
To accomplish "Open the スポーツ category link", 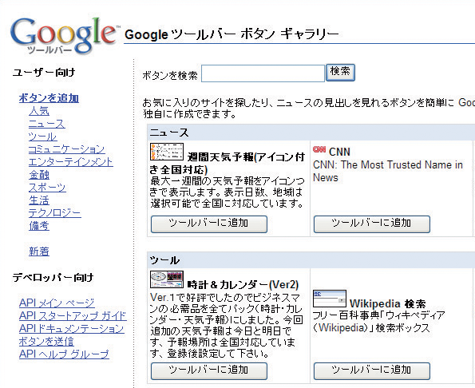I will click(x=47, y=188).
